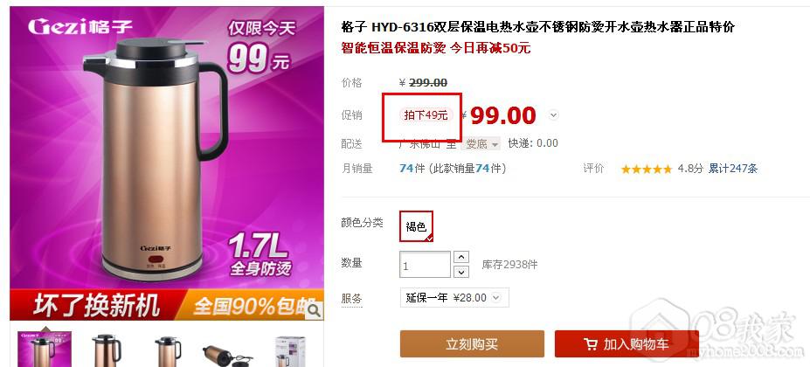The image size is (810, 367).
Task: Increase quantity with the up arrow
Action: 460,257
